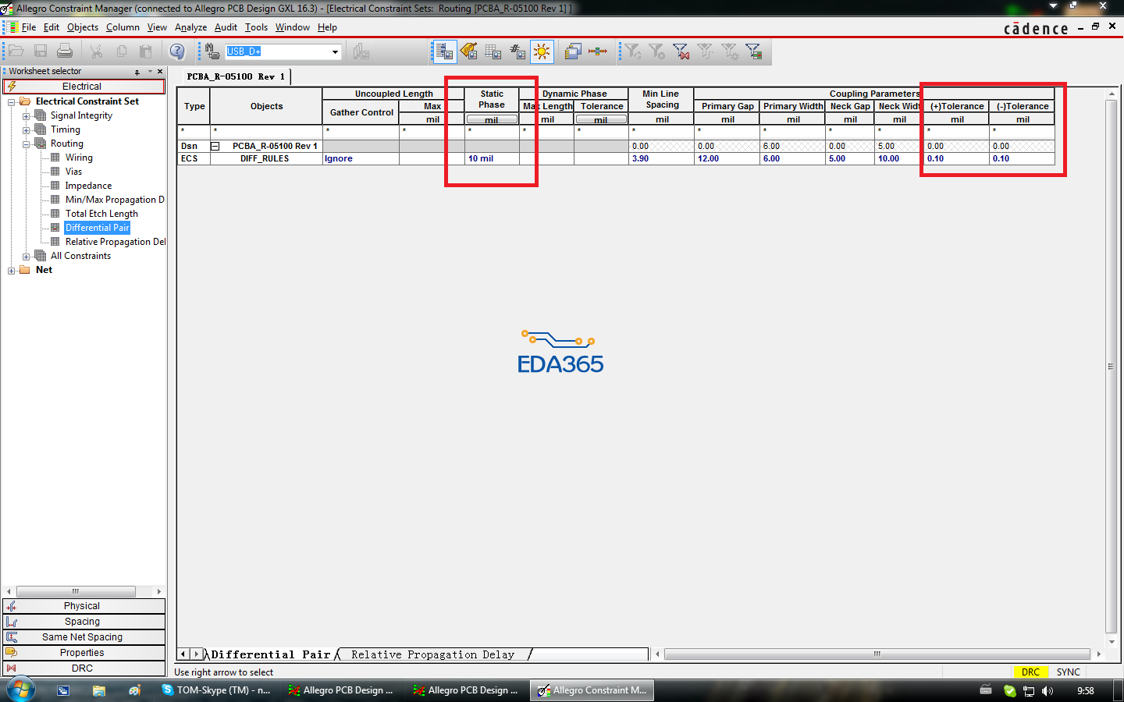
Task: Open the Edit menu
Action: pyautogui.click(x=52, y=27)
